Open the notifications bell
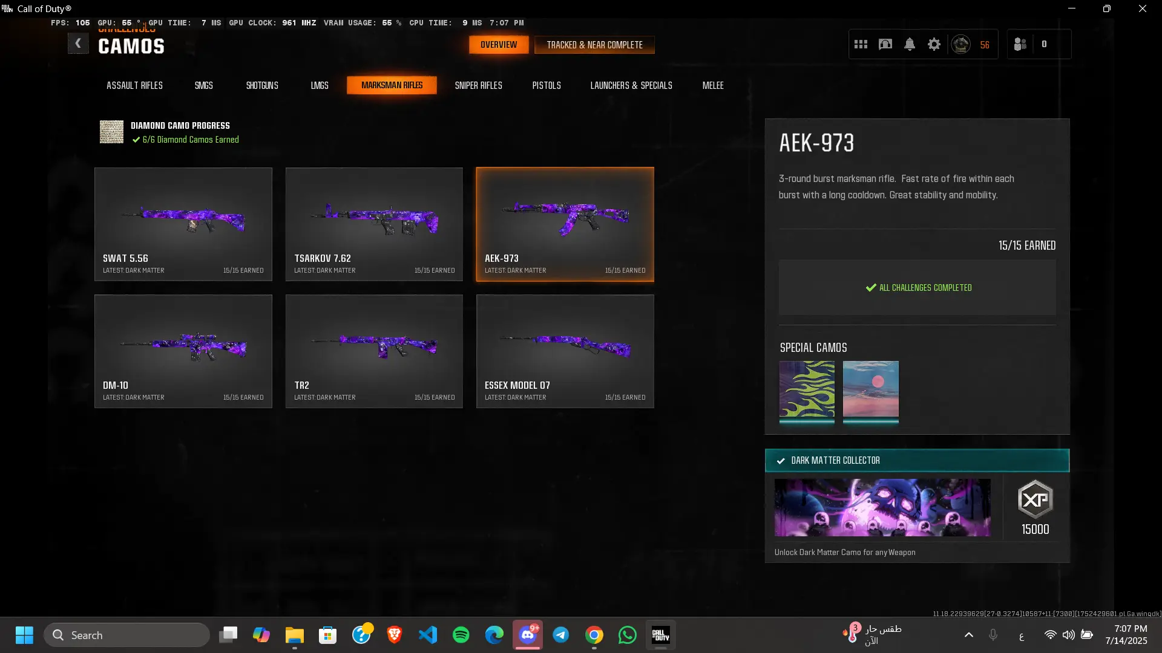This screenshot has width=1162, height=653. (910, 44)
